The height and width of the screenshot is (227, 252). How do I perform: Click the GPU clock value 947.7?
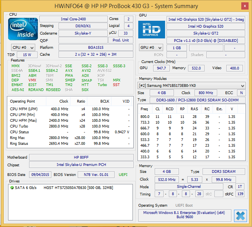coord(161,68)
